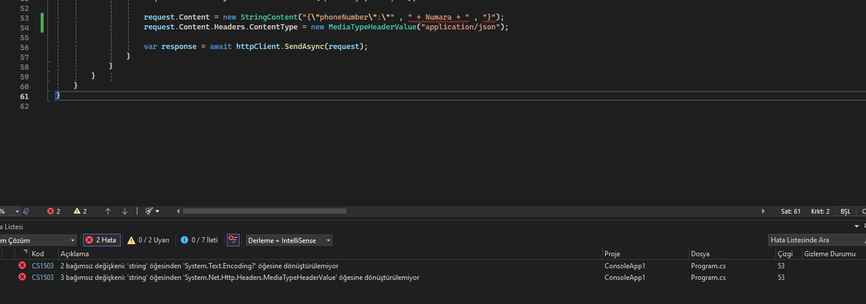The image size is (866, 304).
Task: Open the code cleanup dropdown arrow
Action: coord(158,211)
